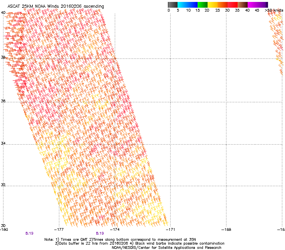Click the '35' colorbar tick label

coord(237,10)
